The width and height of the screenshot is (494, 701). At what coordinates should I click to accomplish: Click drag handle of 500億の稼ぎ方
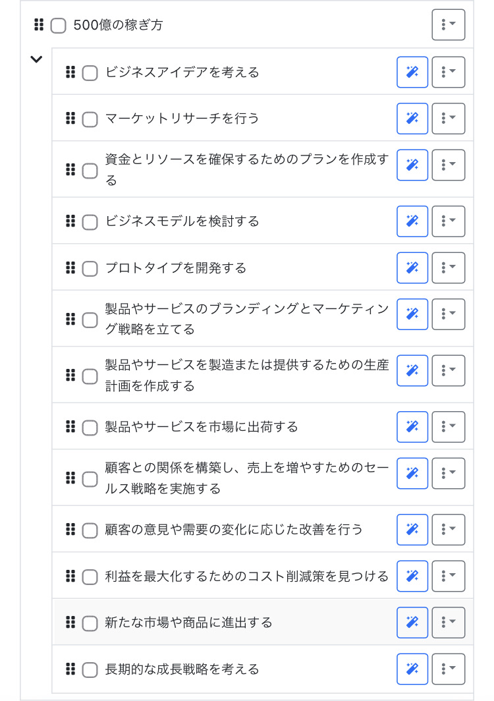(x=38, y=25)
